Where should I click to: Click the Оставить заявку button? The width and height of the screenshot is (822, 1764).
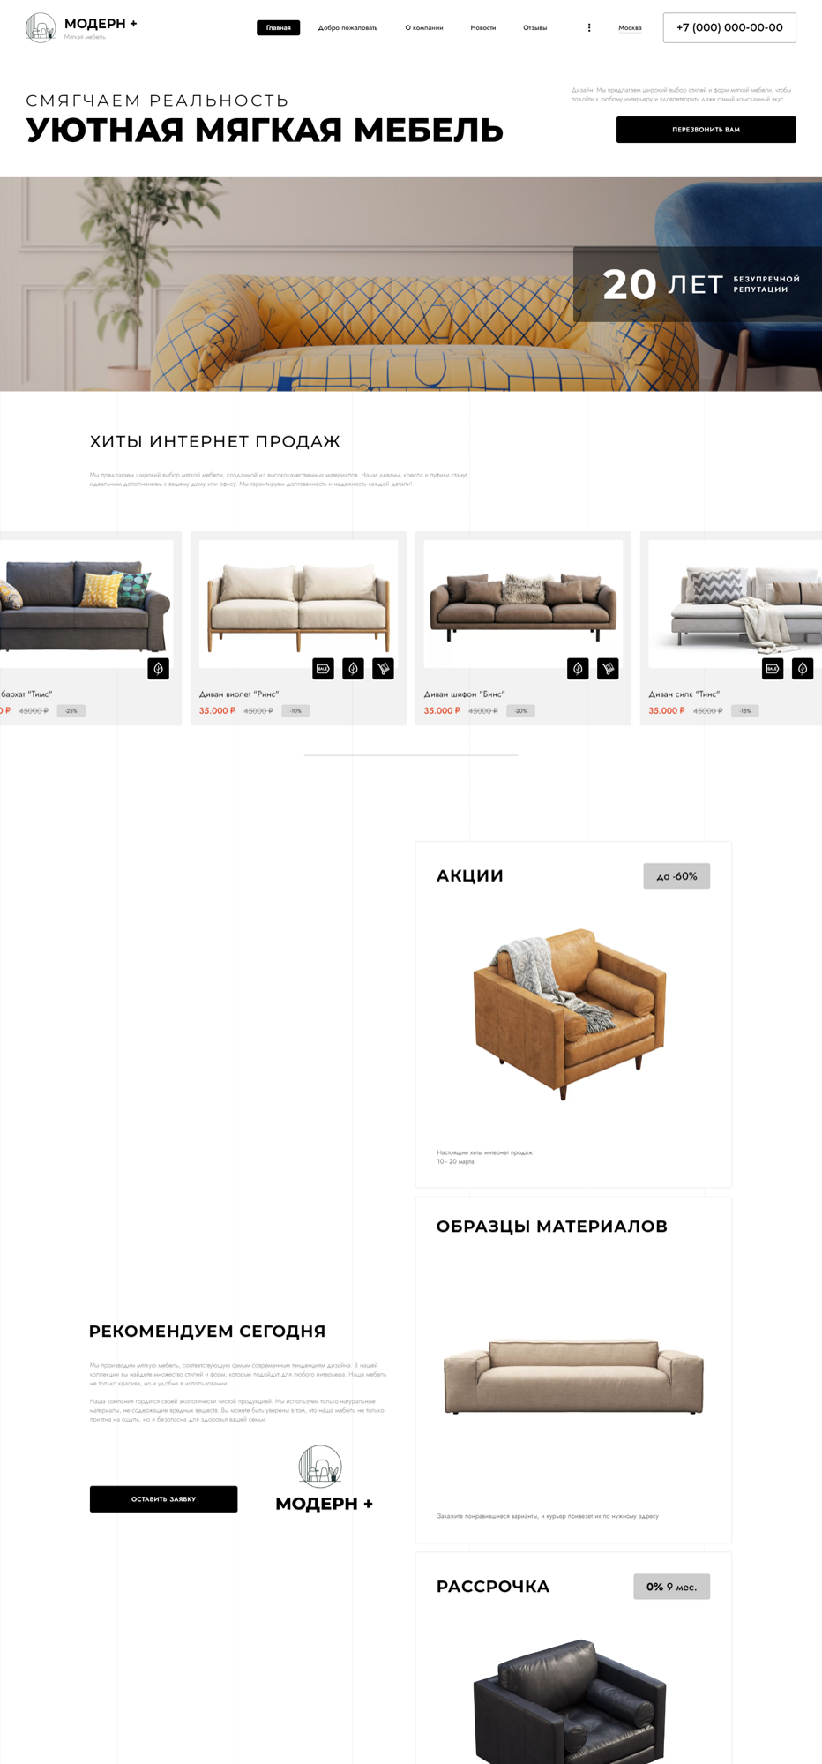163,1499
